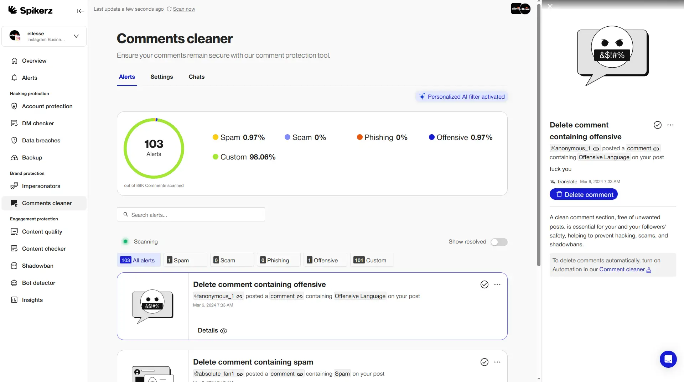
Task: Click the Offensive Language tag in list card
Action: (360, 296)
